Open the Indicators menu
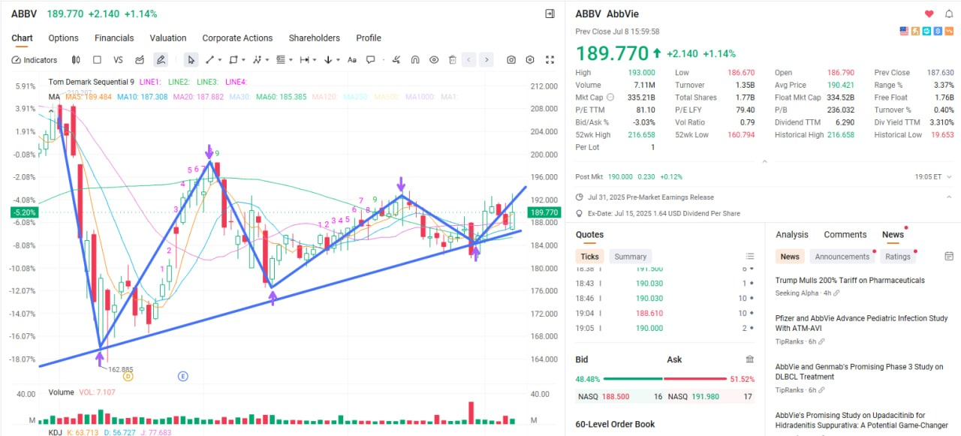The image size is (961, 436). click(x=35, y=60)
